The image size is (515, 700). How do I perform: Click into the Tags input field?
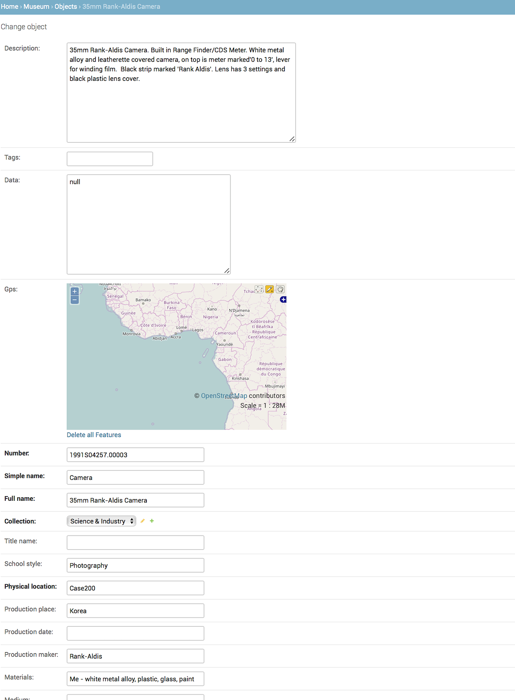[x=110, y=159]
